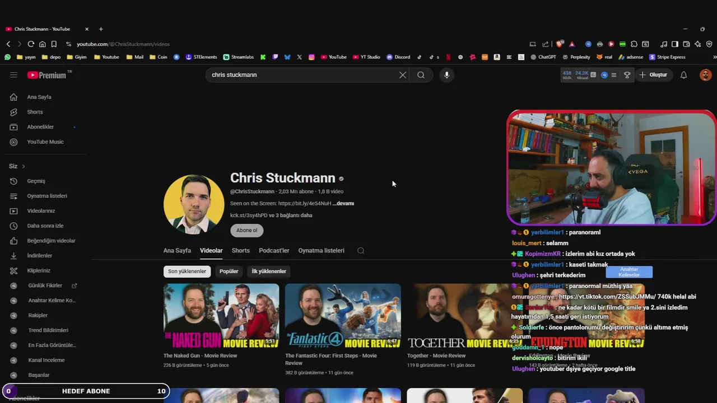Start voice search with microphone
Image resolution: width=717 pixels, height=403 pixels.
(x=446, y=75)
